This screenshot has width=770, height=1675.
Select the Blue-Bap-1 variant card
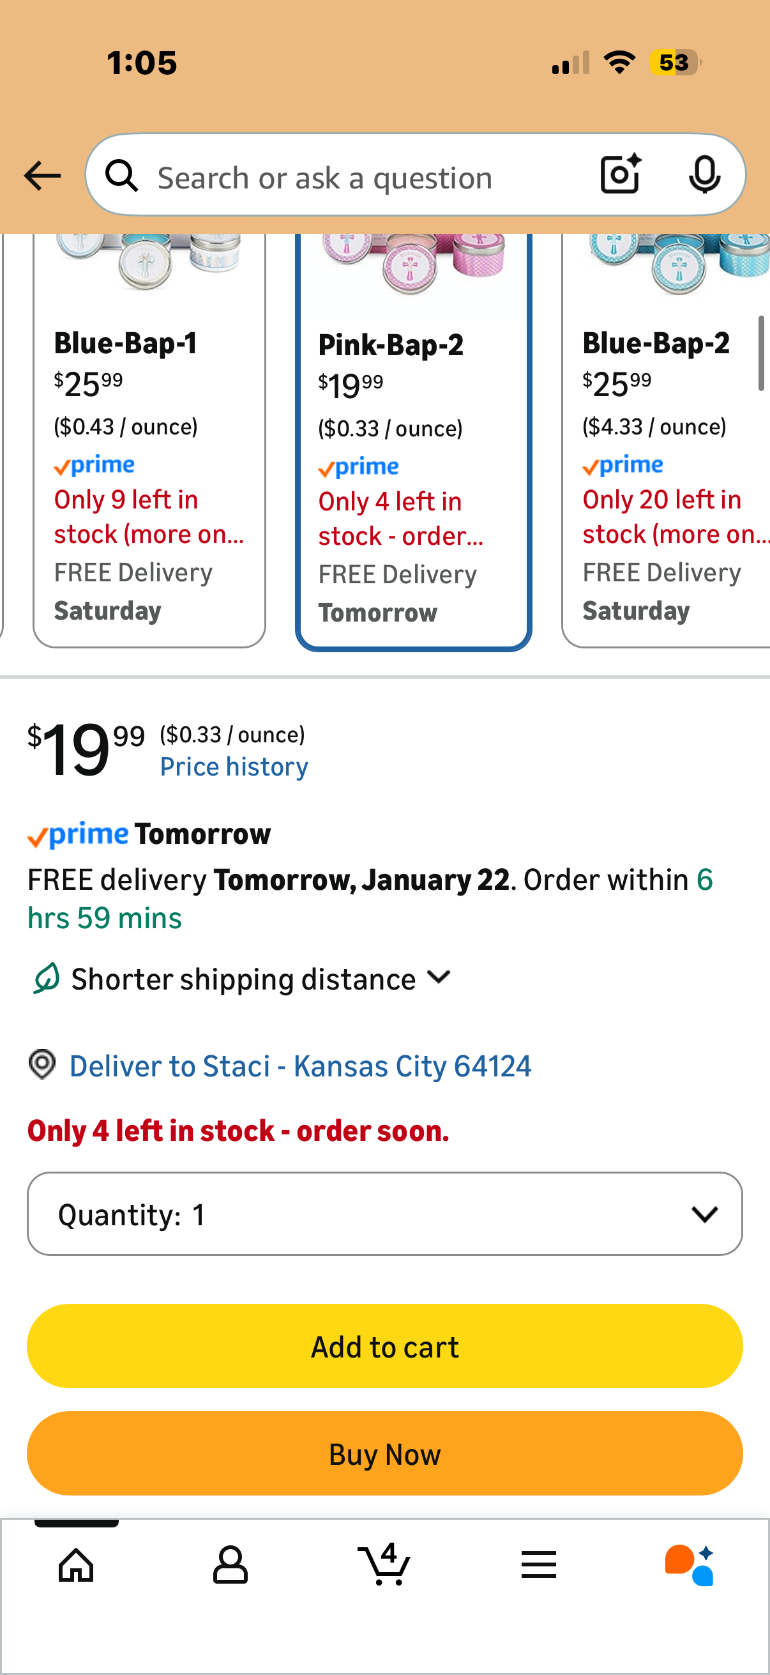[x=149, y=455]
